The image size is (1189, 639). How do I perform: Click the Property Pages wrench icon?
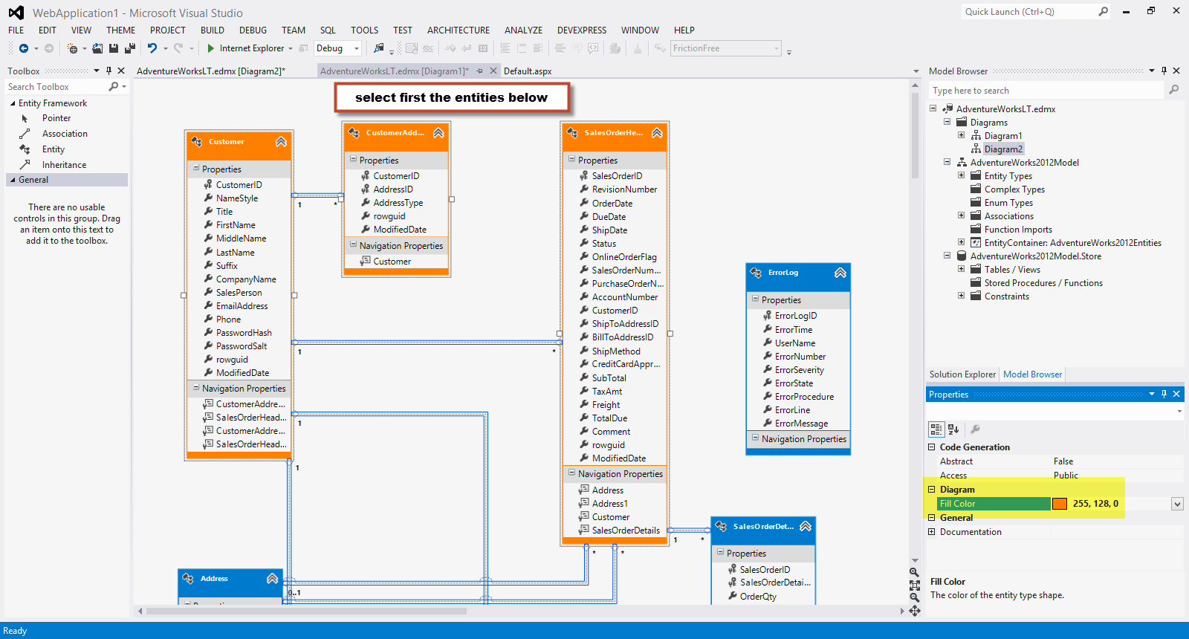976,429
